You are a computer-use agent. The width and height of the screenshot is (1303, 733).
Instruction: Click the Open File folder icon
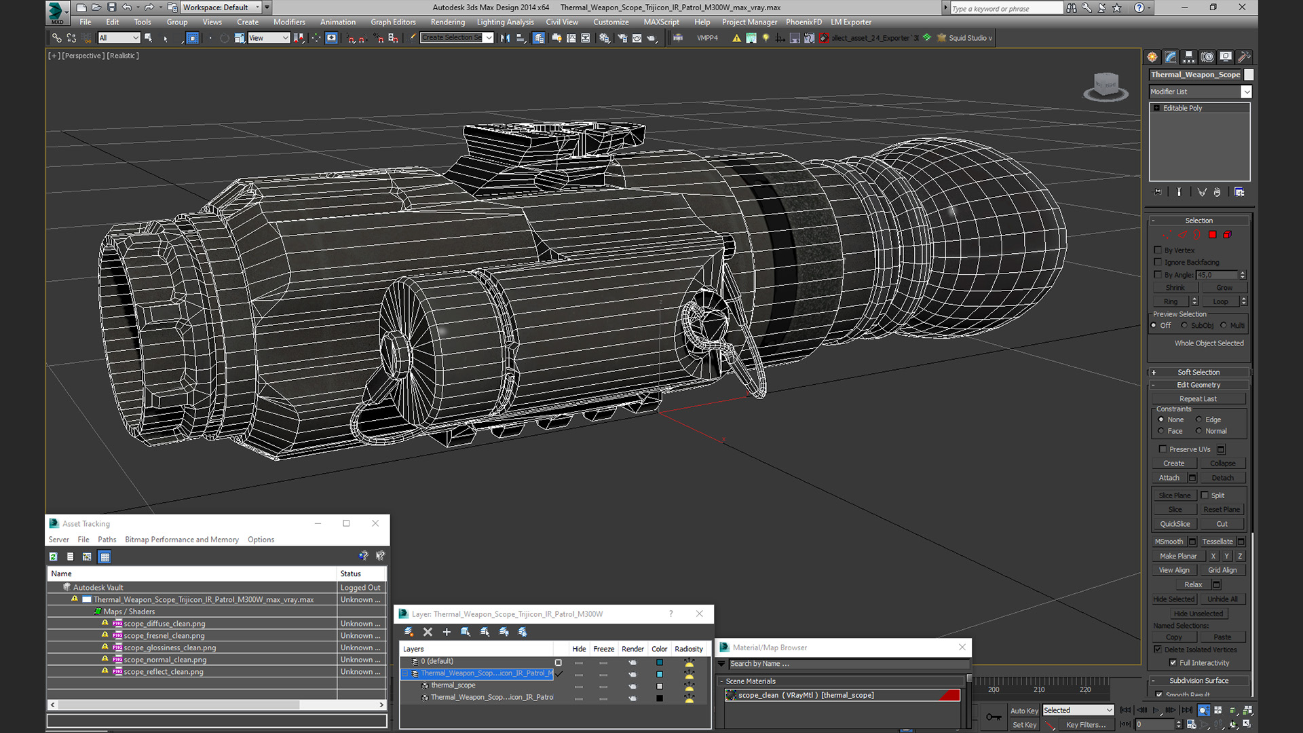click(x=96, y=7)
